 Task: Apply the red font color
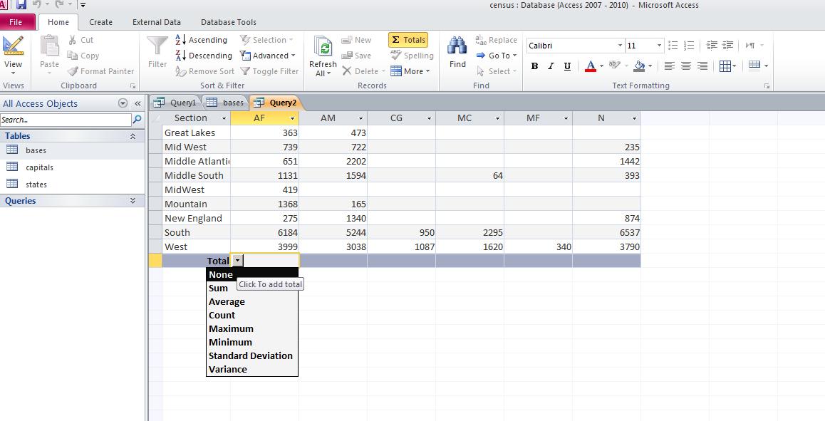[x=591, y=66]
